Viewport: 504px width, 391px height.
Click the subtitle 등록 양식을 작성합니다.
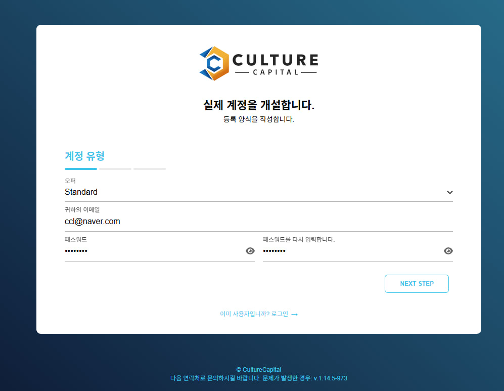pyautogui.click(x=259, y=119)
